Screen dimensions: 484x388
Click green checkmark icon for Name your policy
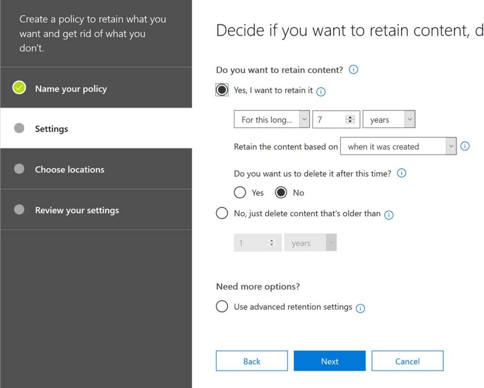coord(19,87)
